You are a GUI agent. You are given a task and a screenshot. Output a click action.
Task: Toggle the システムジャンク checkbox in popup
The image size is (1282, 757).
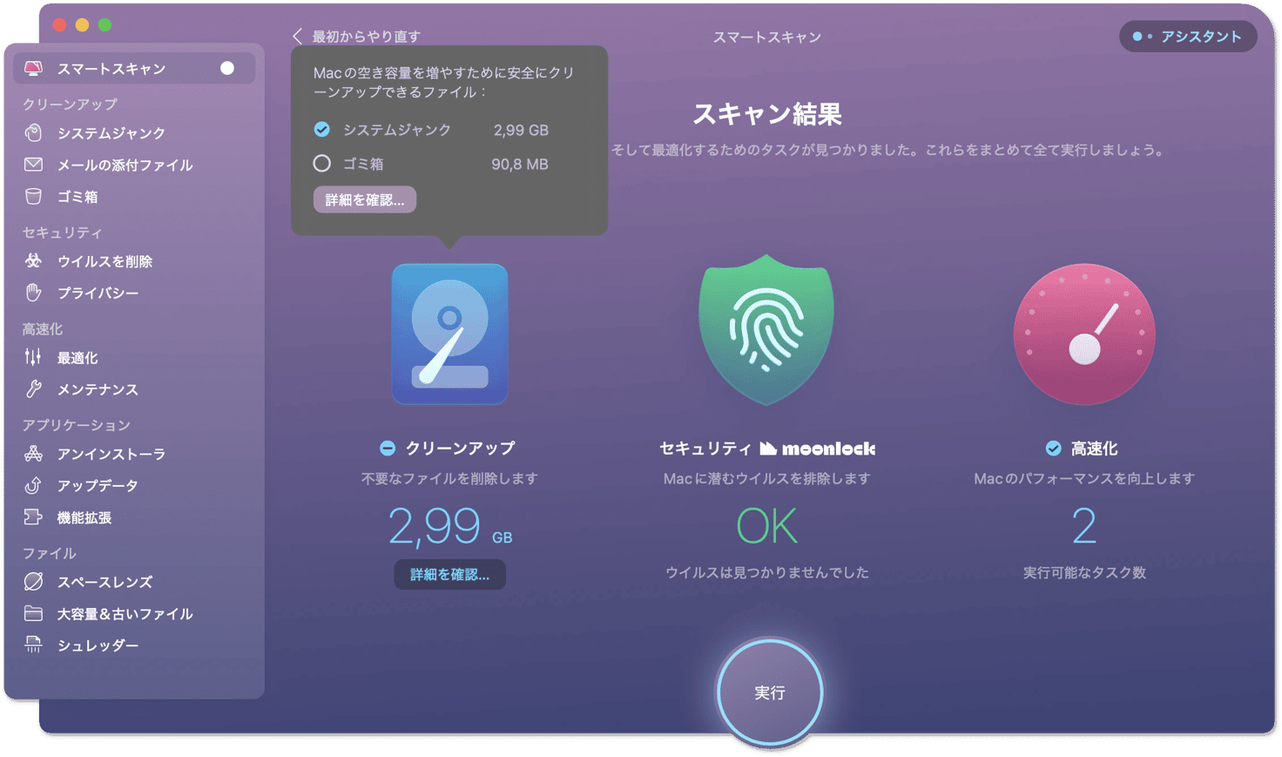(x=322, y=130)
